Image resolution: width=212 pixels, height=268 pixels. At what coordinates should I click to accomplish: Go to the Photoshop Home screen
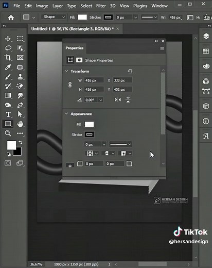click(11, 18)
